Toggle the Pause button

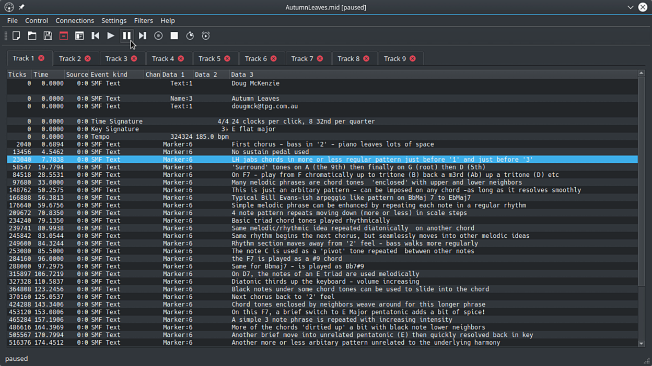(x=126, y=36)
